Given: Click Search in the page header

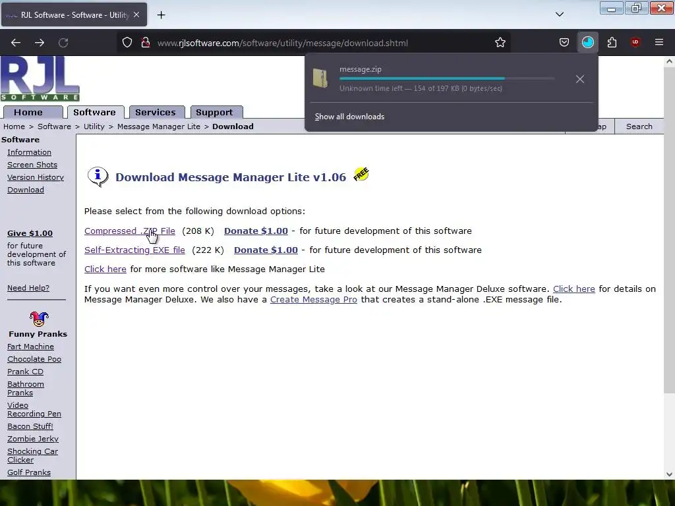Looking at the screenshot, I should tap(639, 126).
